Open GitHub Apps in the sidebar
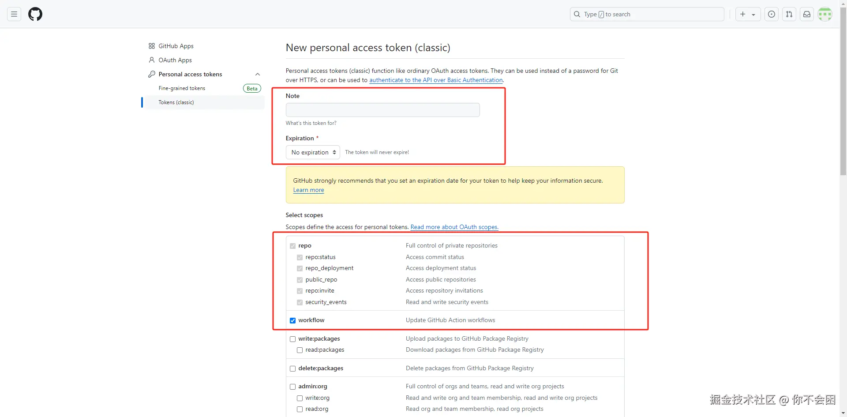Viewport: 847px width, 417px height. pos(176,46)
